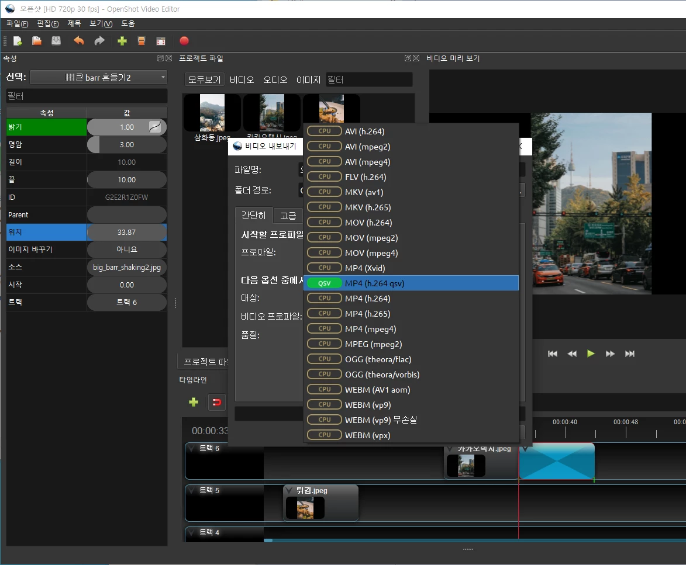
Task: Open an existing project
Action: click(x=36, y=41)
